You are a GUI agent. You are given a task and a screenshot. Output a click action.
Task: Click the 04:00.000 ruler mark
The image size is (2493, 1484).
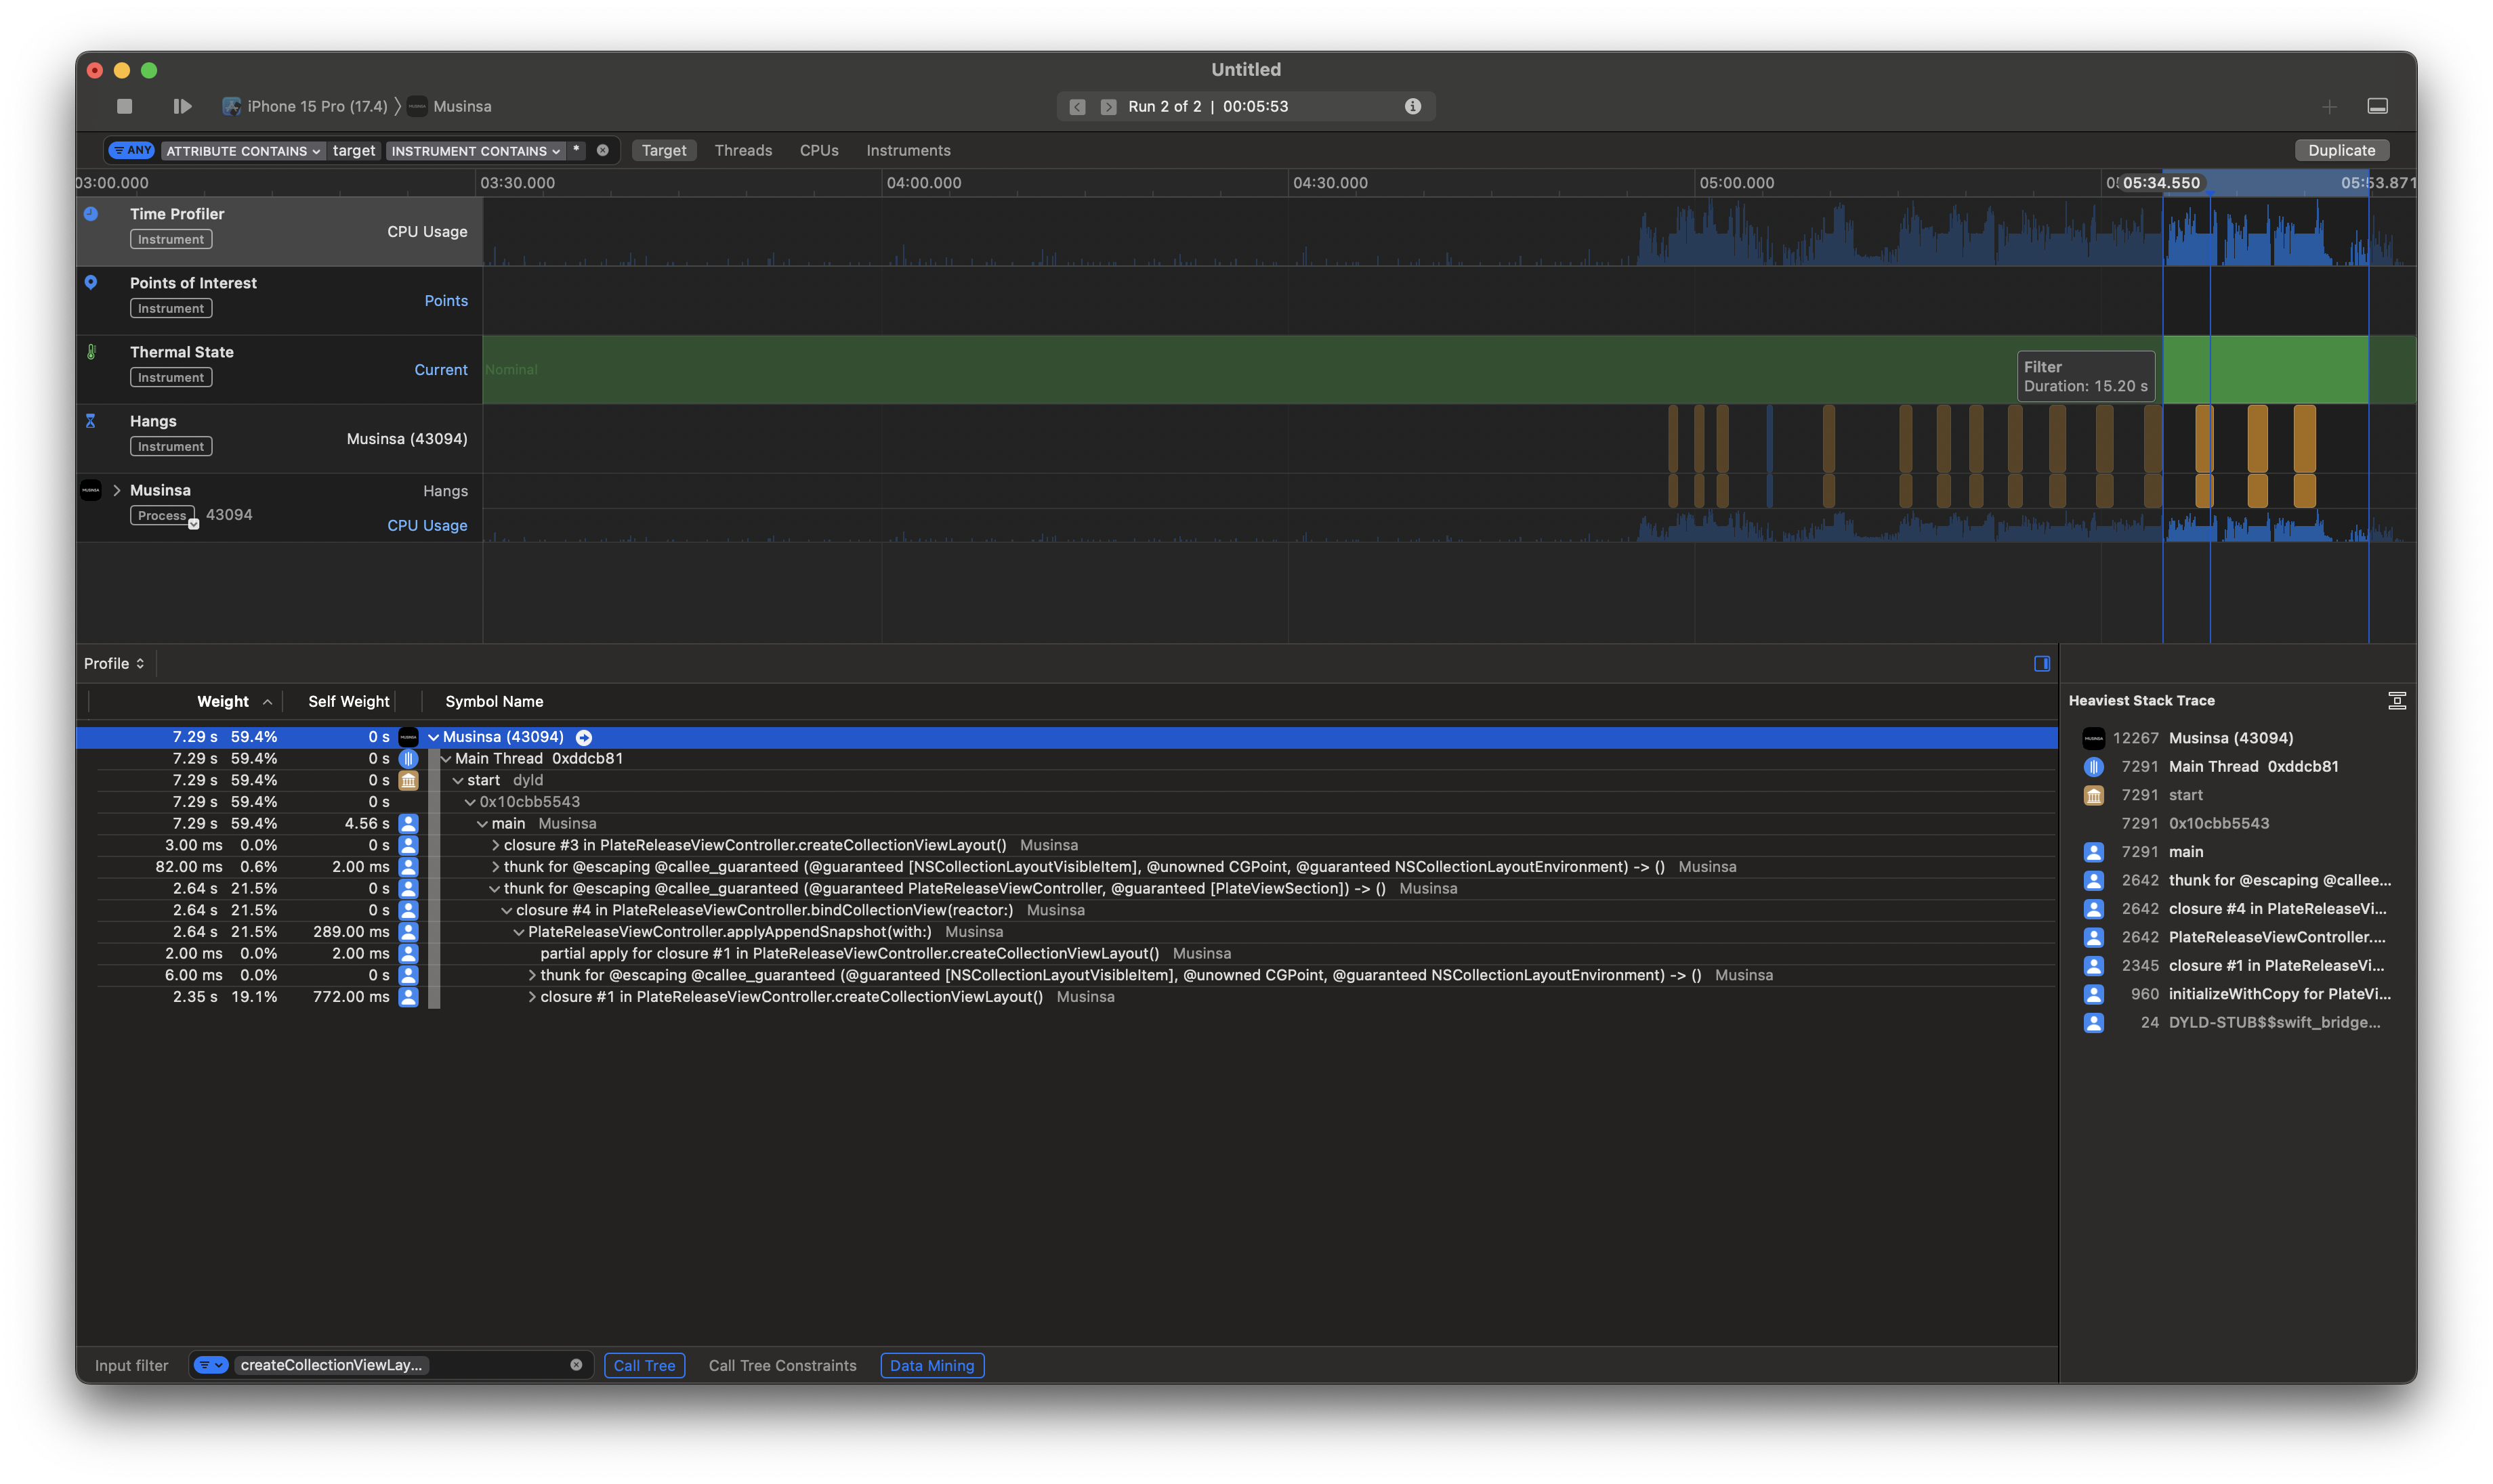click(923, 183)
